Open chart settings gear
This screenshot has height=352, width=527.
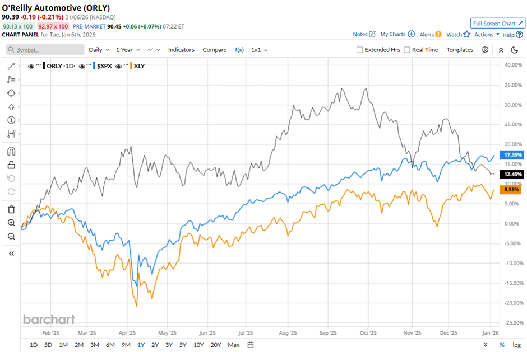click(485, 50)
